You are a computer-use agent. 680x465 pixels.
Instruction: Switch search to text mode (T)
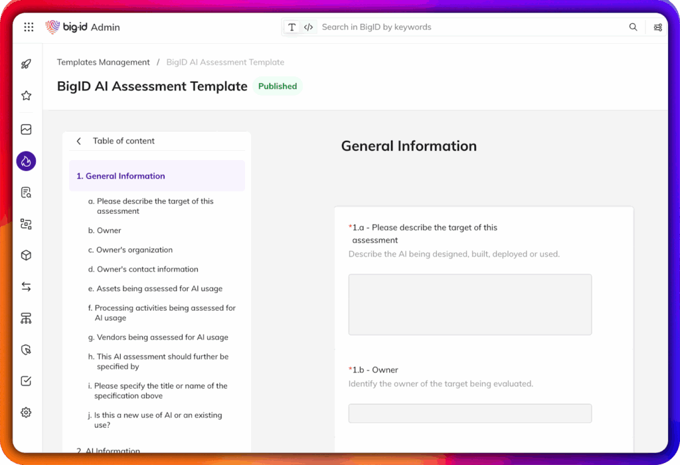[292, 27]
